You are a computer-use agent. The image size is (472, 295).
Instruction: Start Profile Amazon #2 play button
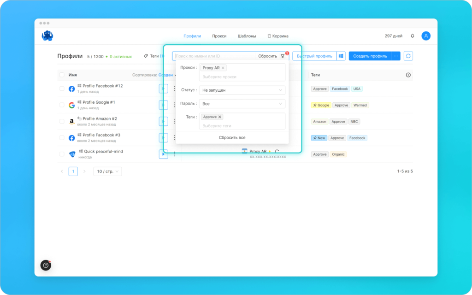[164, 121]
